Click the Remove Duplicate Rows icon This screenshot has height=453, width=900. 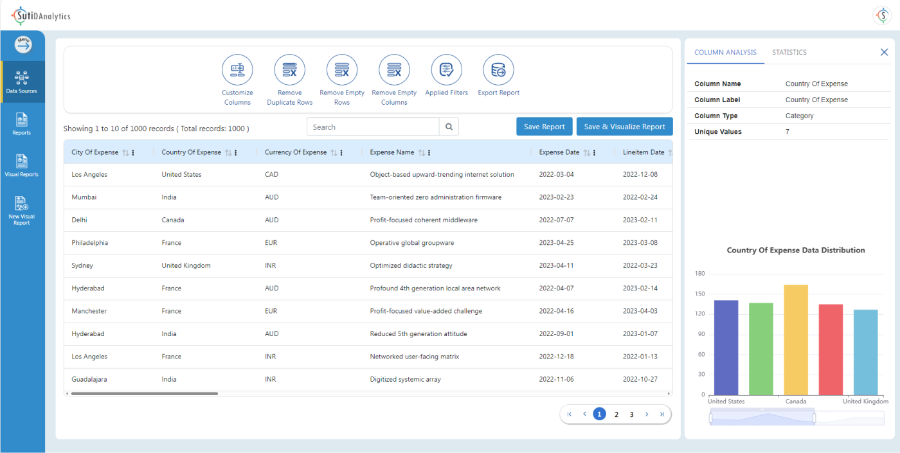coord(289,70)
